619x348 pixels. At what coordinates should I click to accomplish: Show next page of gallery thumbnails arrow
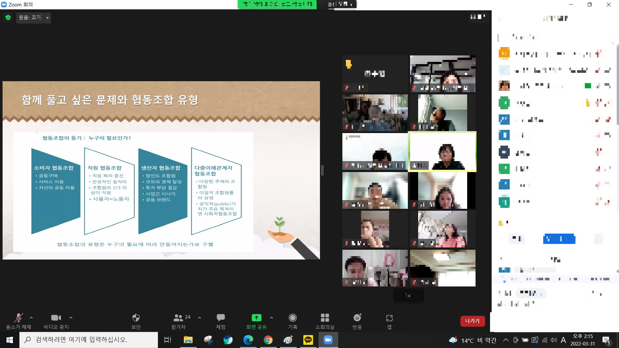click(408, 295)
